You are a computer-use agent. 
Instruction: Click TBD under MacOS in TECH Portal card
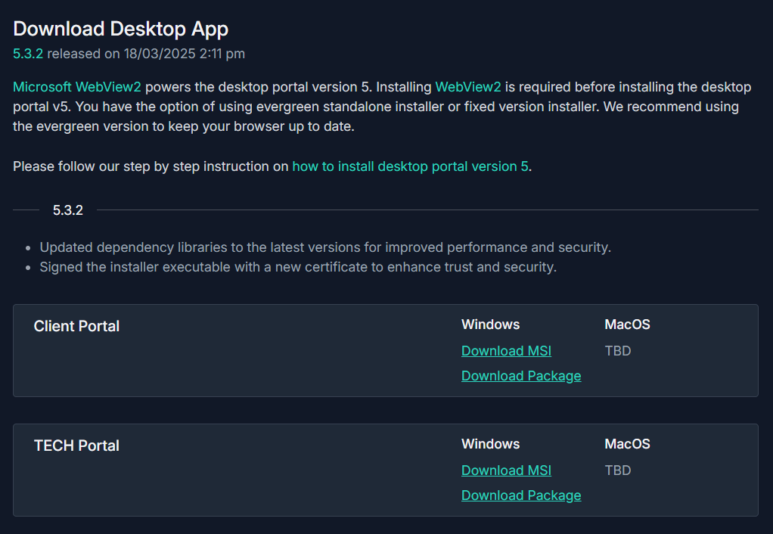[x=617, y=470]
